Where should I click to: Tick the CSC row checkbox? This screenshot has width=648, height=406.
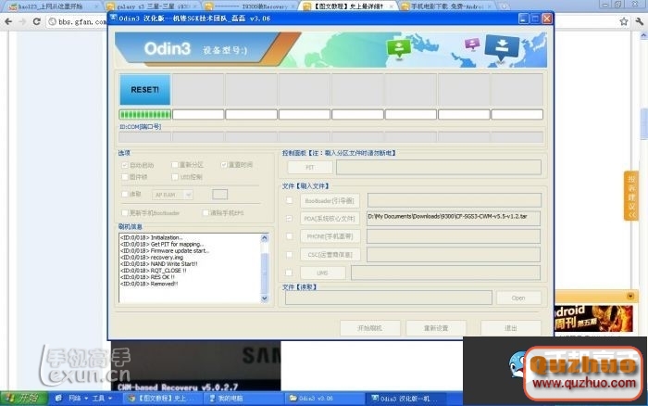(x=289, y=255)
